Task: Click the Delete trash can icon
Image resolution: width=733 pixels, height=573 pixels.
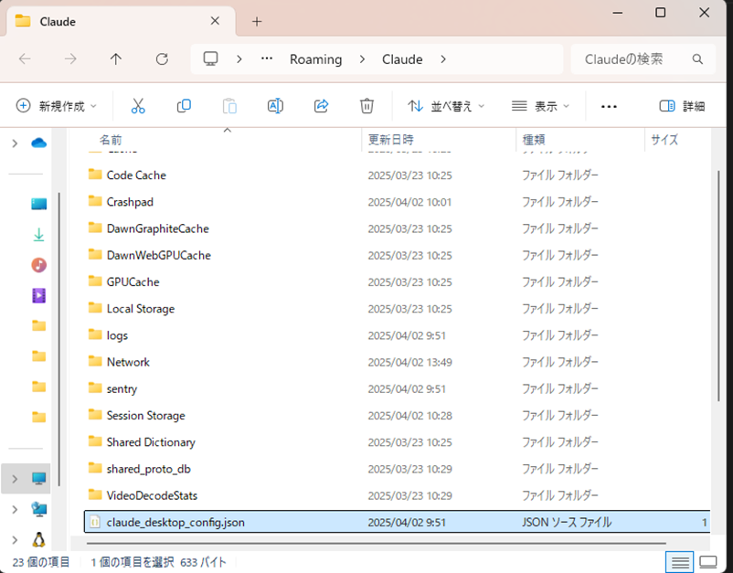Action: (x=367, y=106)
